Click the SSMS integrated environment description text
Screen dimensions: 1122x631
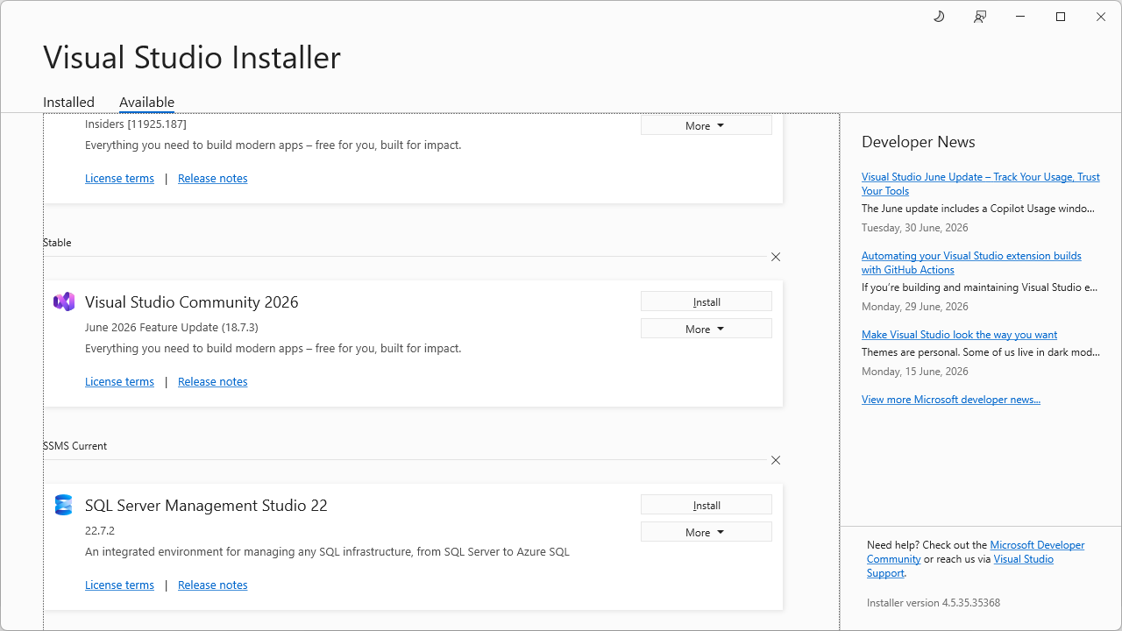click(327, 551)
